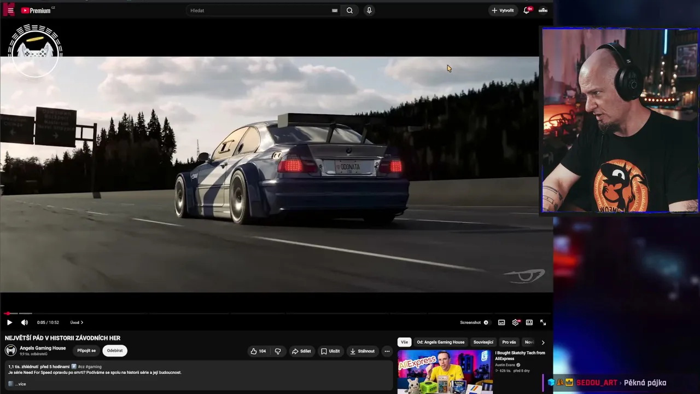Click the #cz hashtag

(x=81, y=367)
